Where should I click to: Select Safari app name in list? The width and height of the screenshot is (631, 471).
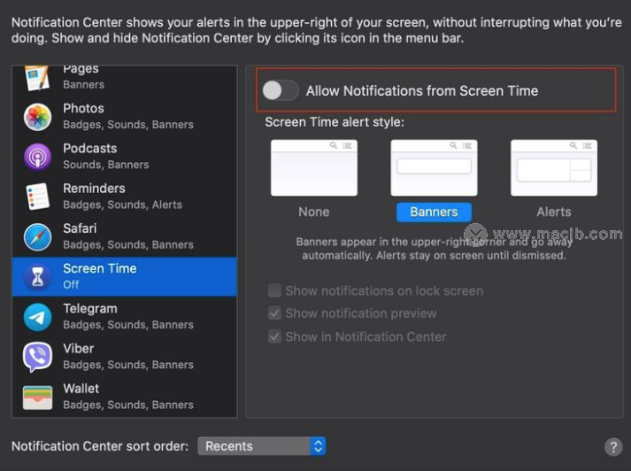pyautogui.click(x=80, y=228)
